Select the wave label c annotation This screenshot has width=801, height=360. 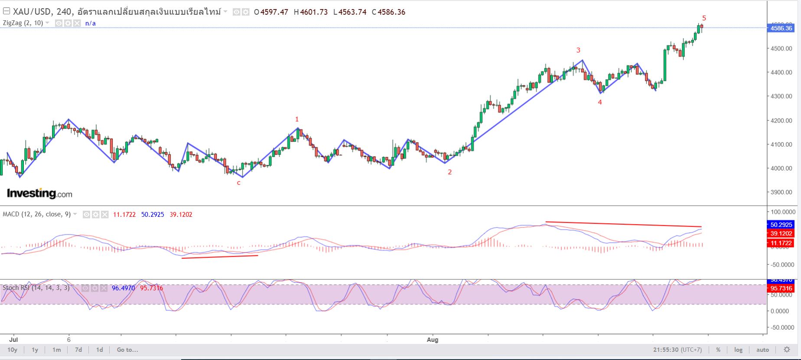(238, 183)
